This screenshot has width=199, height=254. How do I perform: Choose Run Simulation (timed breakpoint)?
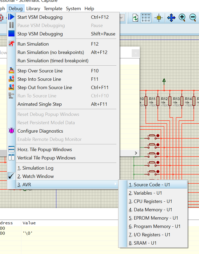63,61
